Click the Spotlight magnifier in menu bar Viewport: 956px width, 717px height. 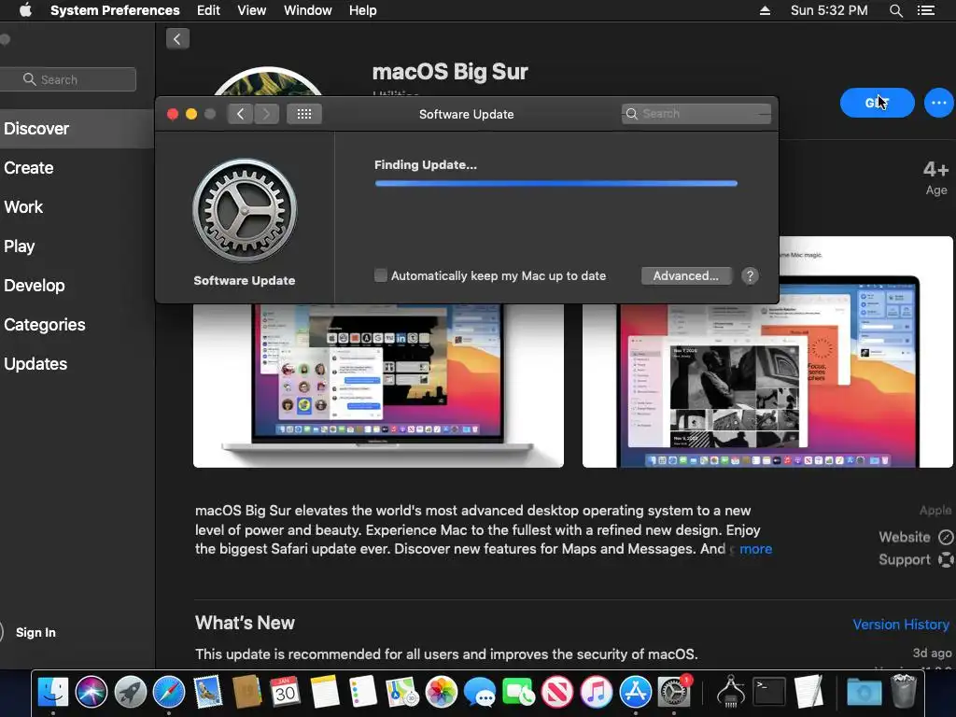tap(895, 10)
